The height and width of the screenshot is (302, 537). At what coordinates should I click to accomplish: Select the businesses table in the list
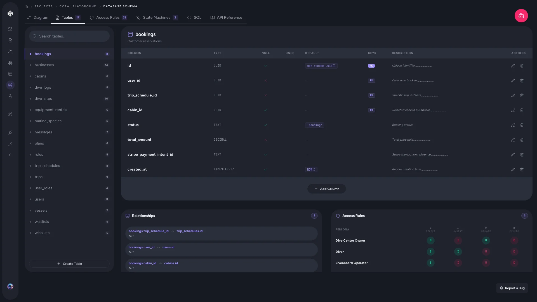(x=69, y=65)
